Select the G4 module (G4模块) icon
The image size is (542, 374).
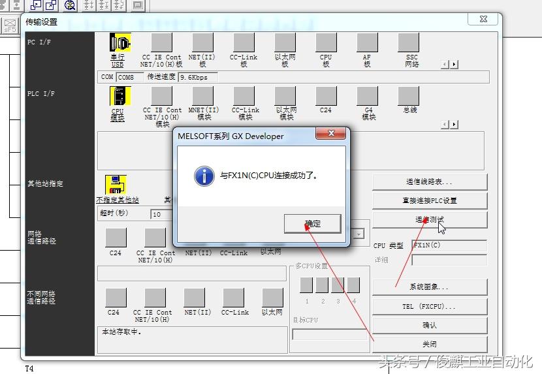pos(367,96)
